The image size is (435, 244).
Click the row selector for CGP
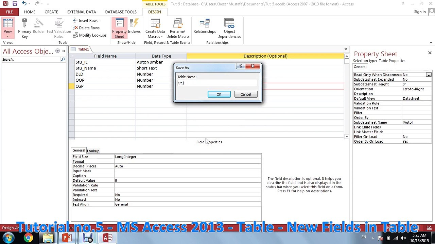coord(71,86)
